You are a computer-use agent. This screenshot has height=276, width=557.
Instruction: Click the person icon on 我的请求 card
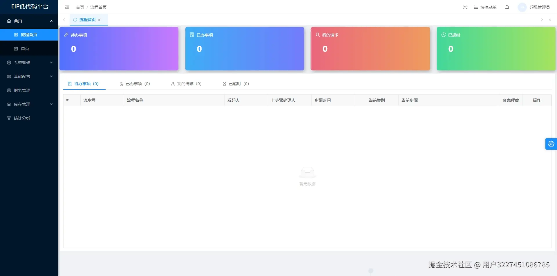pos(318,35)
